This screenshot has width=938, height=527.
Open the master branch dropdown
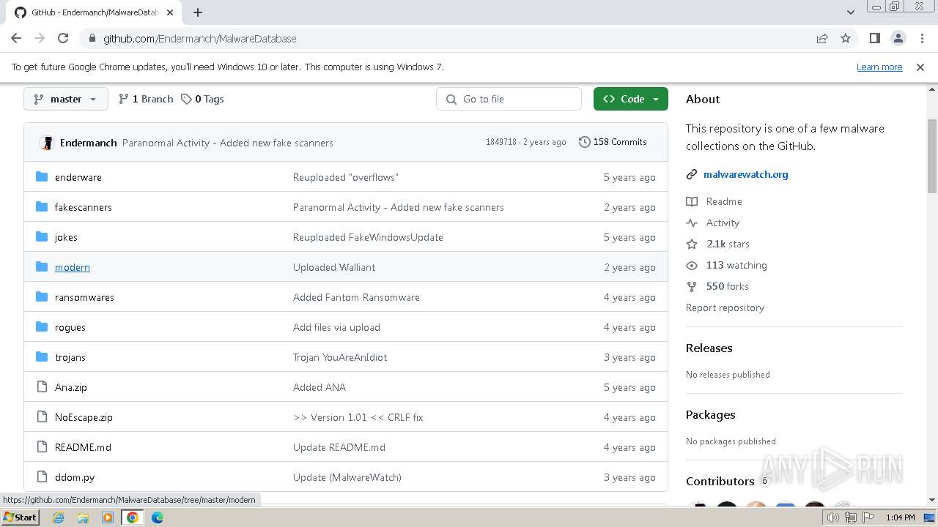pos(66,99)
